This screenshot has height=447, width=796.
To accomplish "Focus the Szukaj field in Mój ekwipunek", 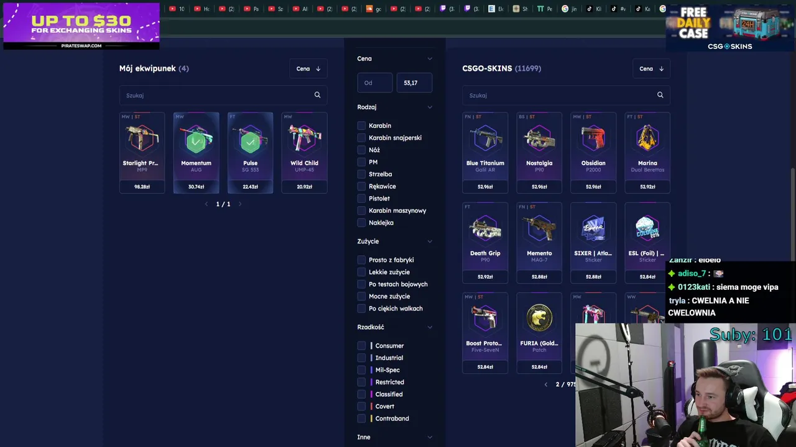I will (223, 95).
